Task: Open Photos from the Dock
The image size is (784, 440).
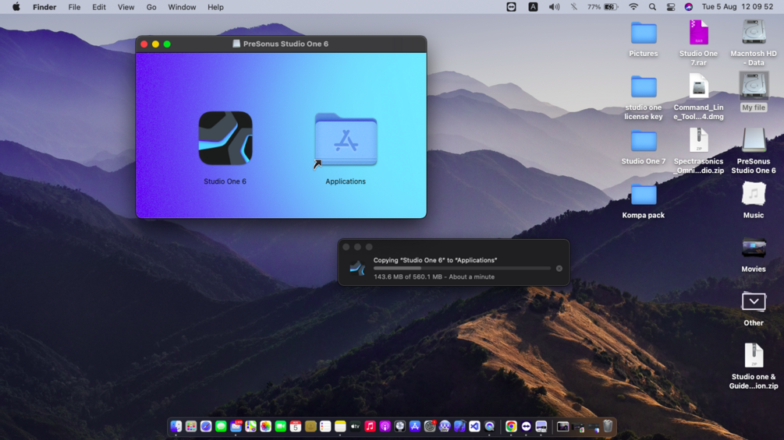Action: 265,427
